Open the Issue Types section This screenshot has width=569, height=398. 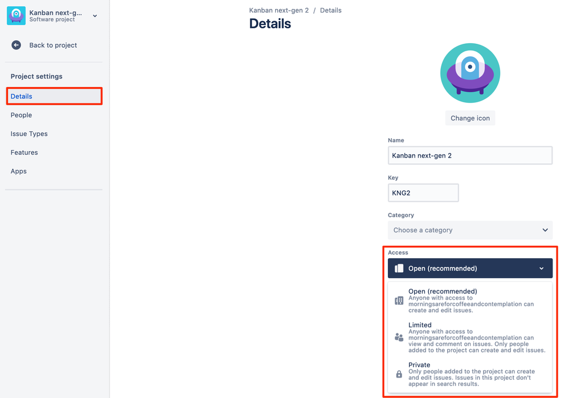click(x=29, y=134)
